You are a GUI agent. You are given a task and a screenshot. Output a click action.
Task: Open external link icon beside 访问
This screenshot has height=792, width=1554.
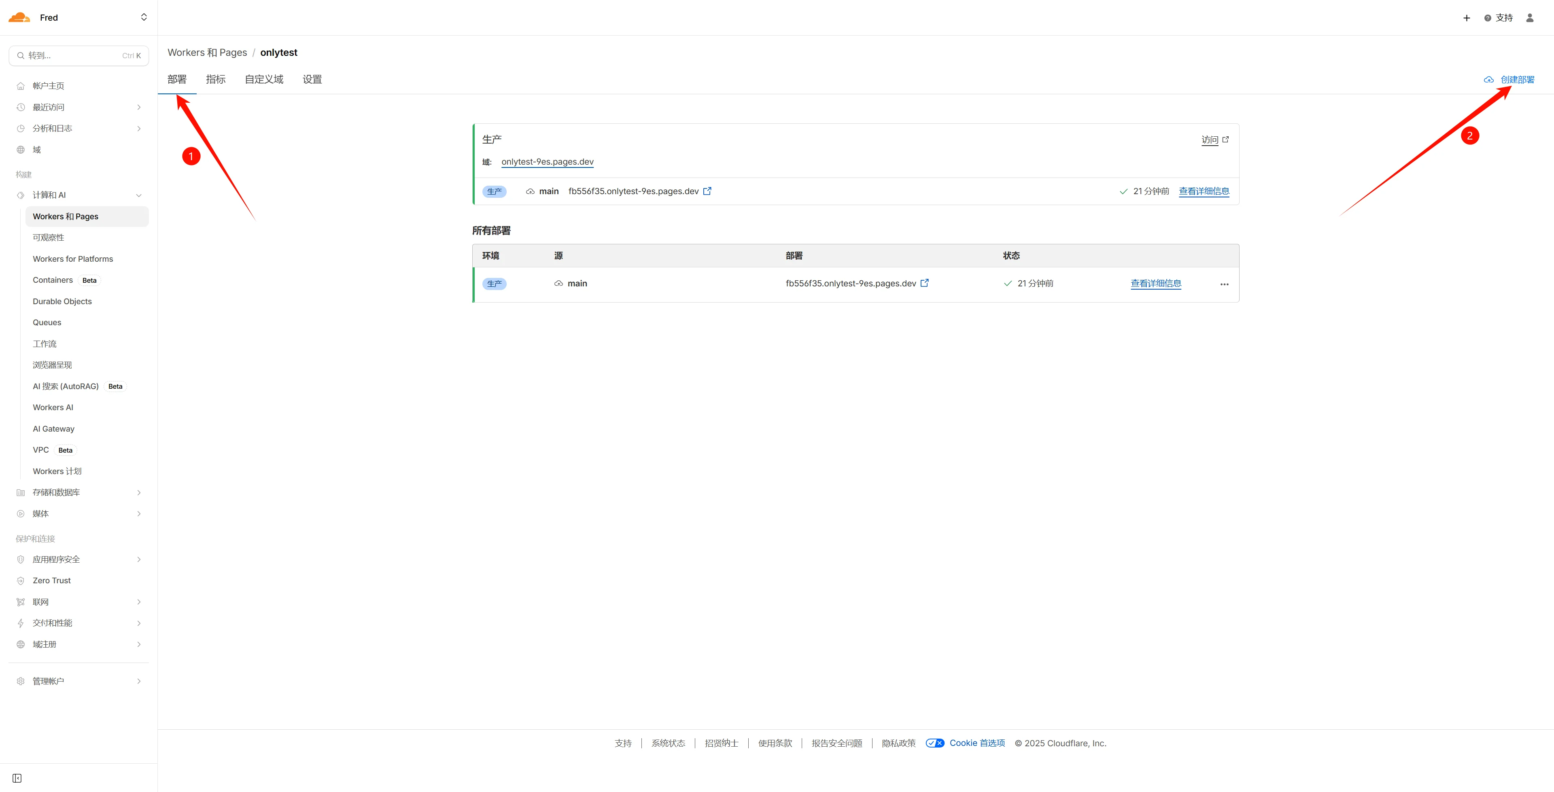(1225, 139)
